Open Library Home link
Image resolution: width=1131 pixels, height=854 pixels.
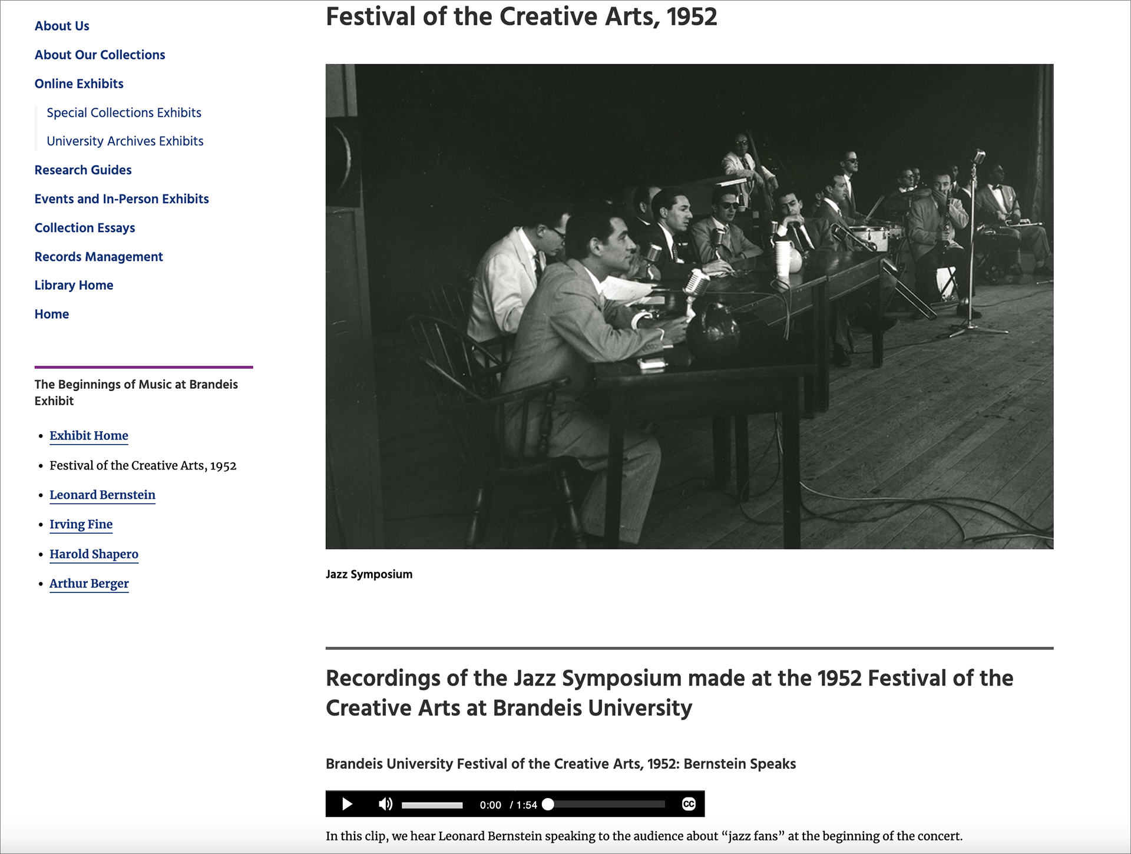[x=74, y=285]
